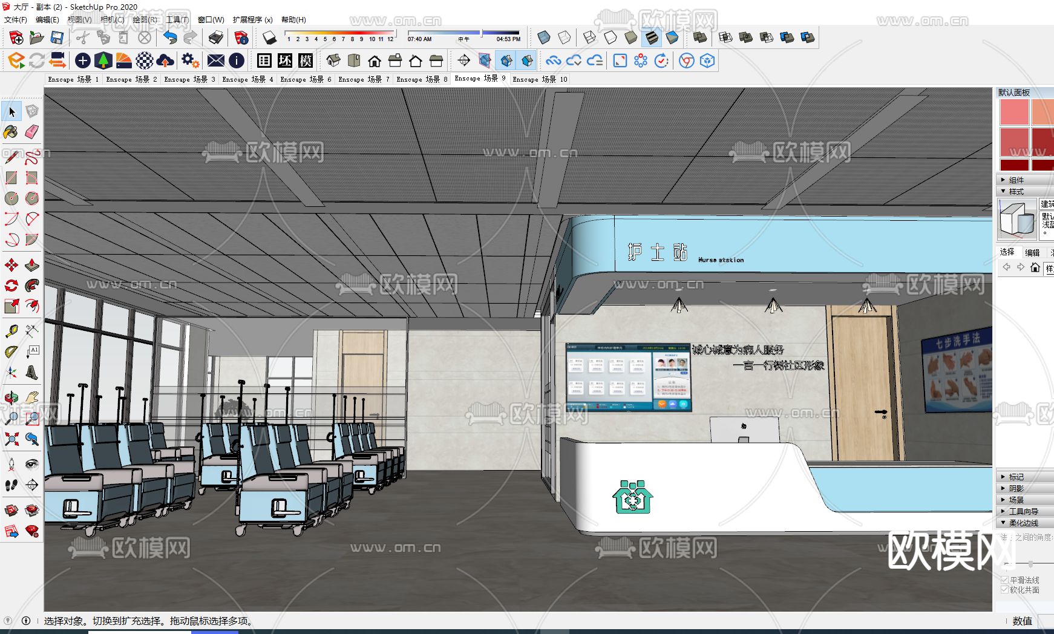This screenshot has width=1054, height=634.
Task: Open the Enscape asset library tree icon
Action: click(x=103, y=60)
